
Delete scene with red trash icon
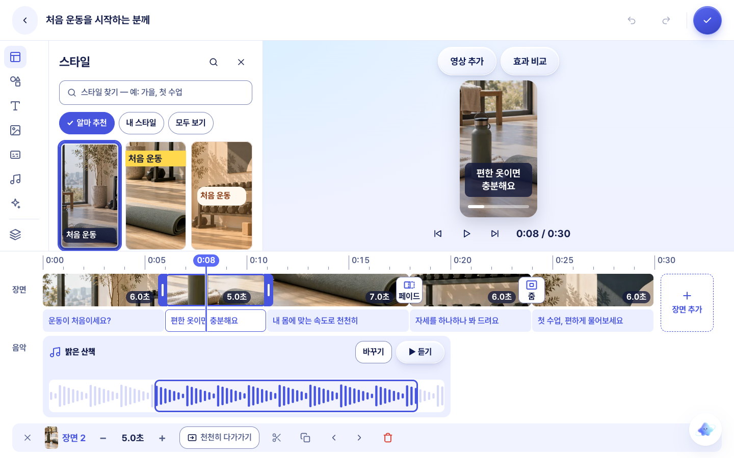[388, 438]
